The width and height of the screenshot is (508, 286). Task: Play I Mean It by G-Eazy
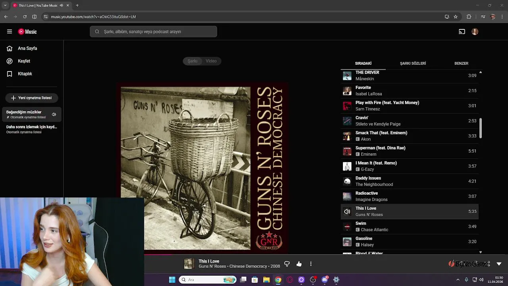click(x=410, y=166)
